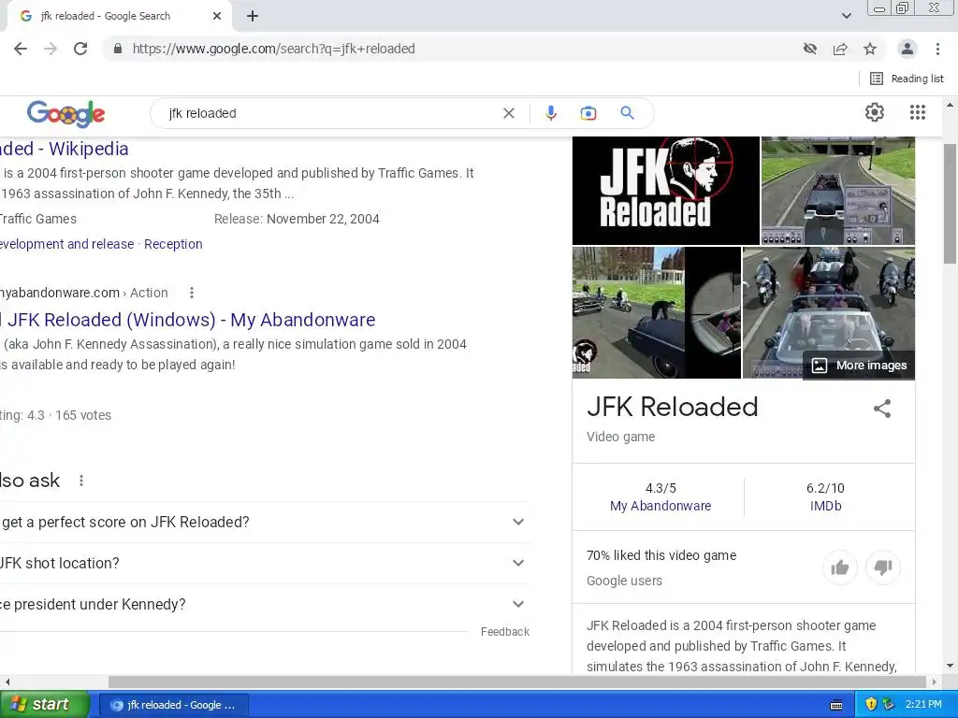This screenshot has width=958, height=718.
Task: Click the browser forward arrow
Action: click(x=51, y=49)
